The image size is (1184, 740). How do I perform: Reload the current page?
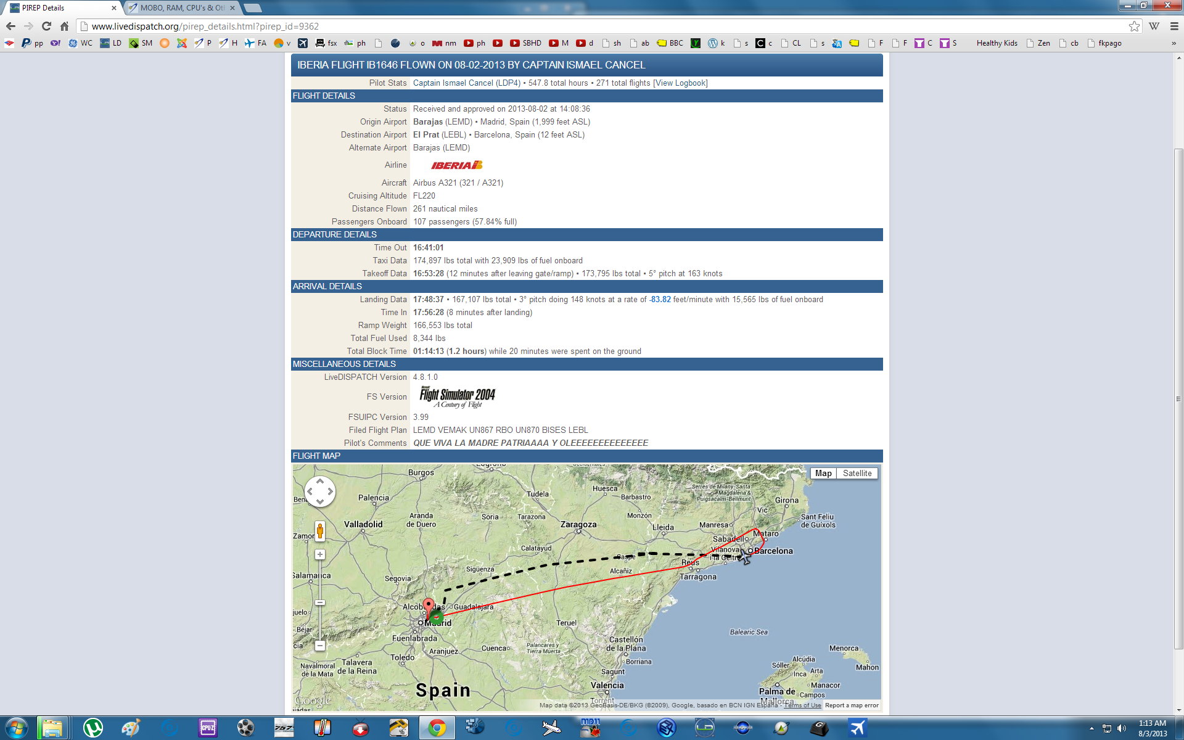click(x=46, y=26)
